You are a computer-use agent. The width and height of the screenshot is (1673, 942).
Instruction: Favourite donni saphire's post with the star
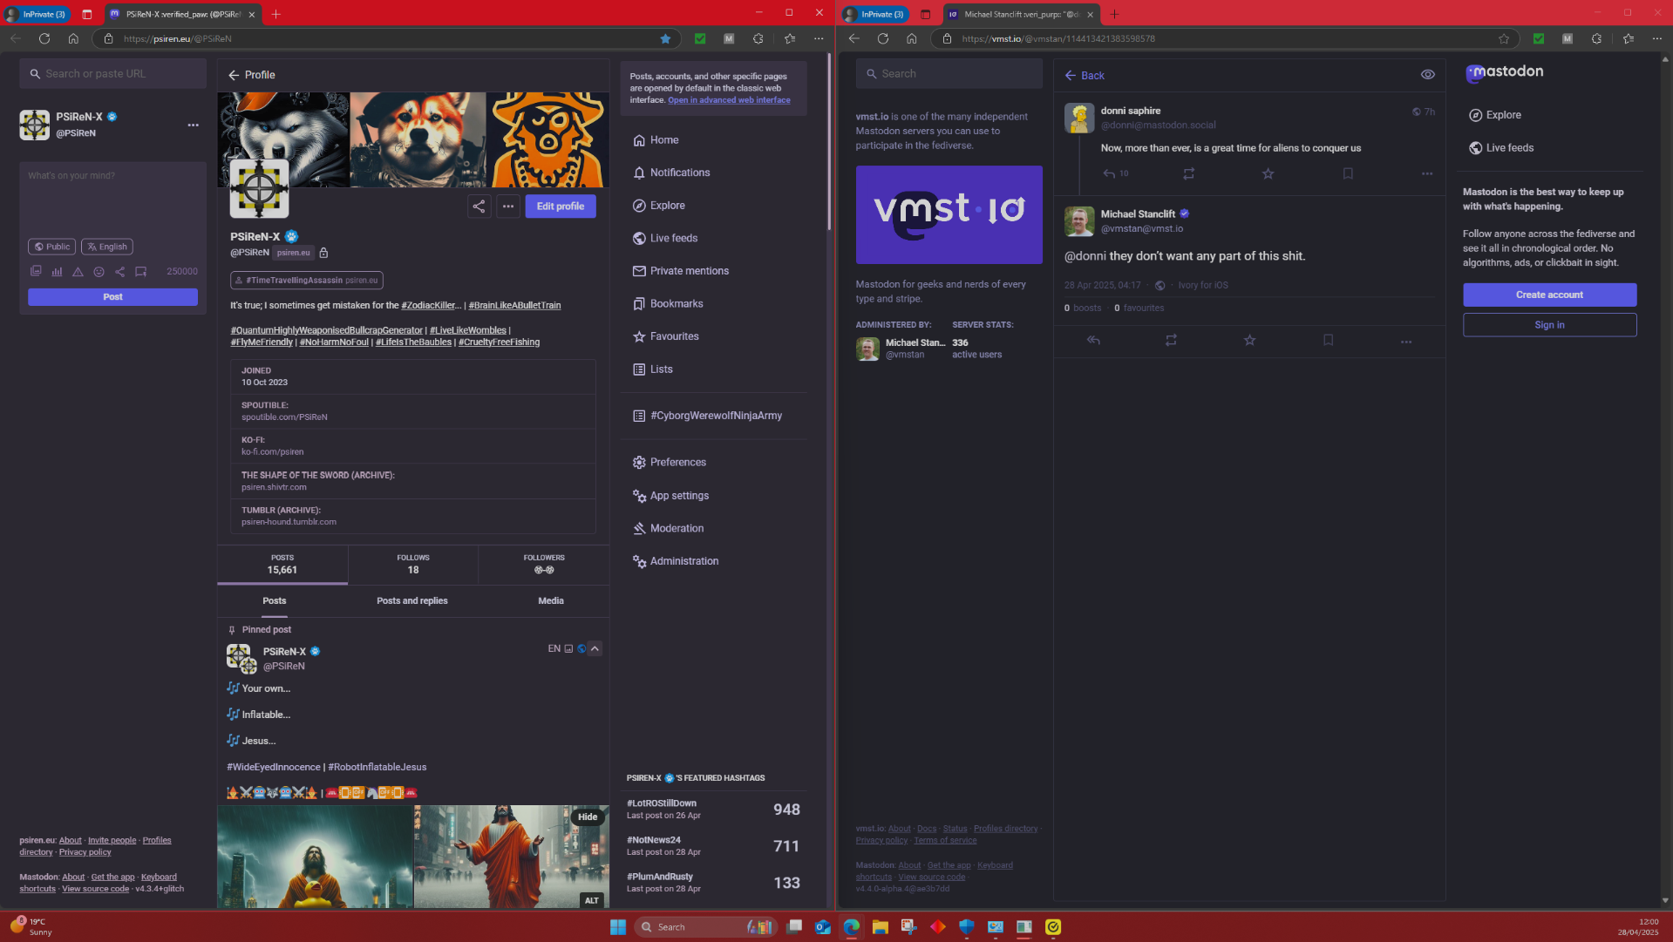click(x=1268, y=174)
